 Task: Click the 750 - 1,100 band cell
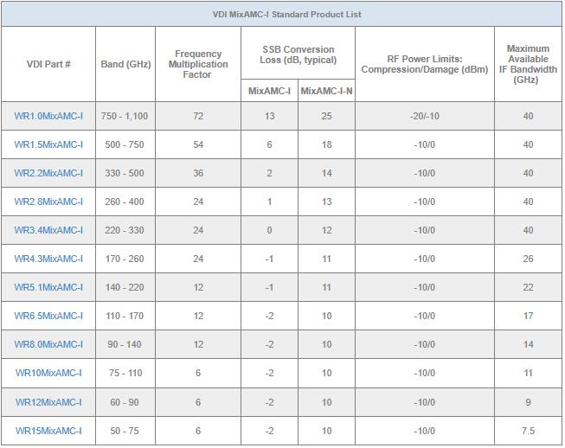[125, 116]
